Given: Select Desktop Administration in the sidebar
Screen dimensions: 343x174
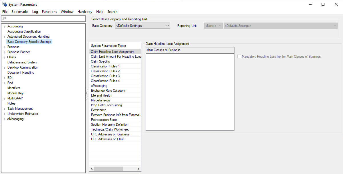Looking at the screenshot, I should coord(23,67).
